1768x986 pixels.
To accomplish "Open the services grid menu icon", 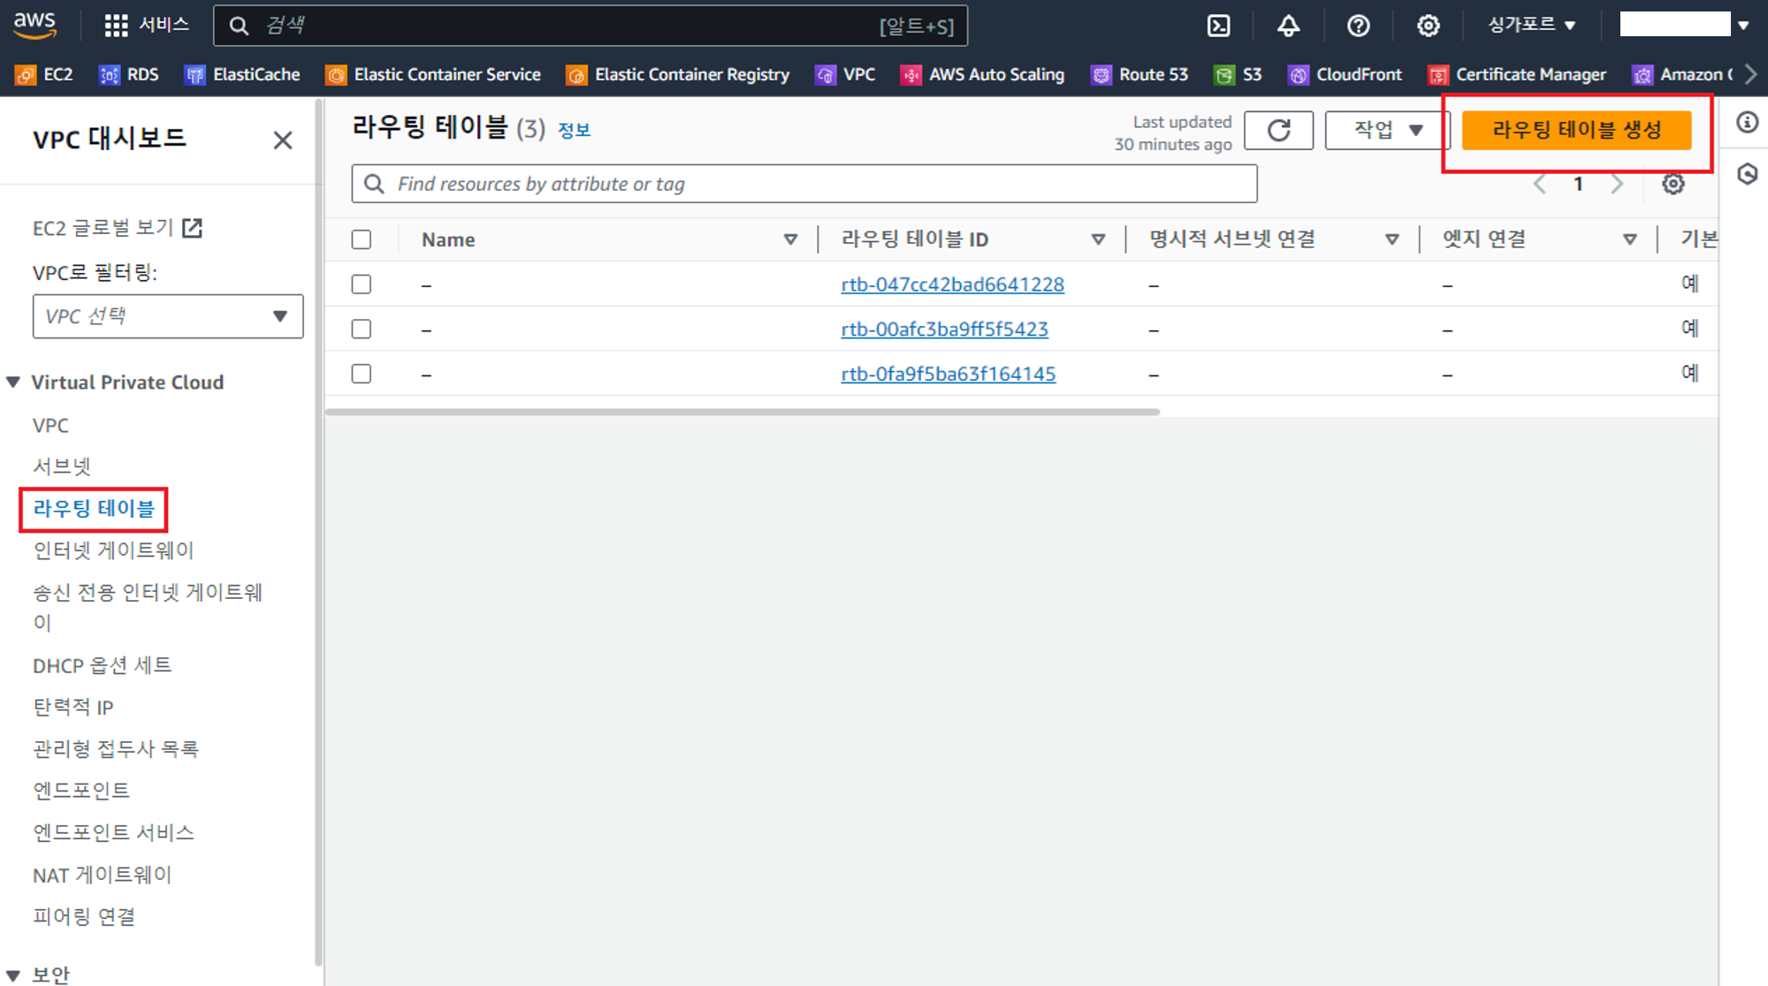I will [x=116, y=26].
